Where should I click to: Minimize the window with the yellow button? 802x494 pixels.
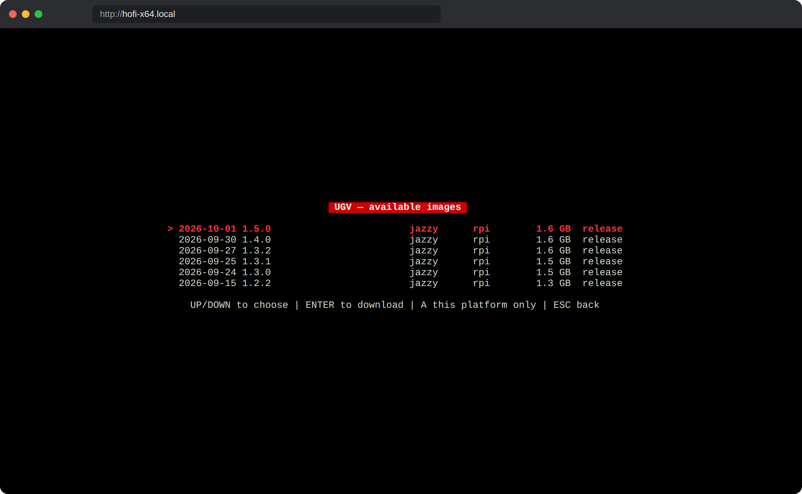click(26, 14)
